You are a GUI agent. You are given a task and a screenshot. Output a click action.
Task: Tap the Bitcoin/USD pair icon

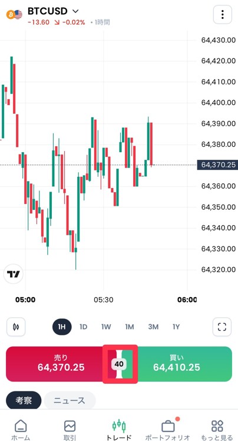14,14
